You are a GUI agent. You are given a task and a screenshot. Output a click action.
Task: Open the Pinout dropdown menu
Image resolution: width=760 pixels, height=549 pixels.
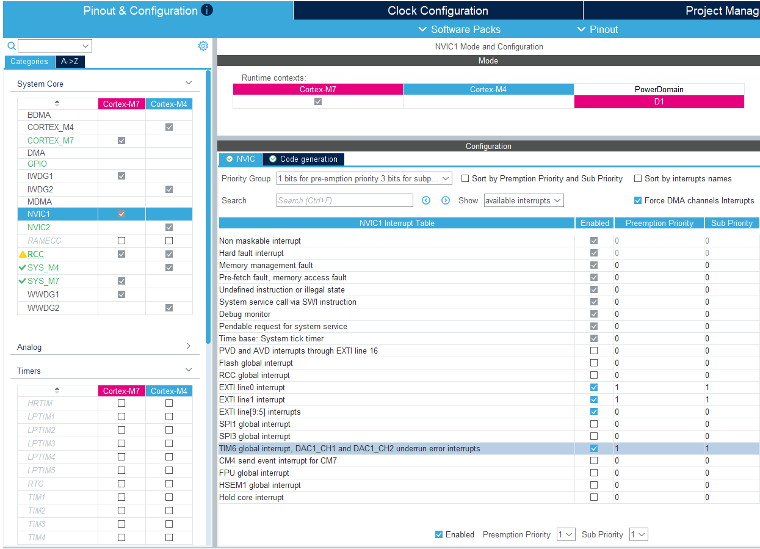tap(598, 29)
